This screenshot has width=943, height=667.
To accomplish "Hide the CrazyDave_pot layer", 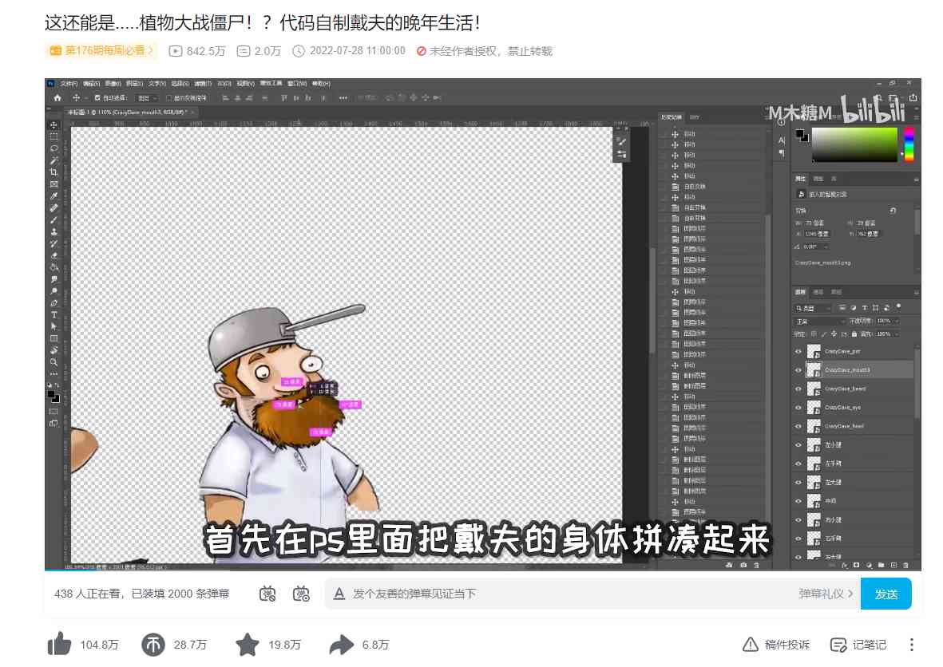I will 798,352.
